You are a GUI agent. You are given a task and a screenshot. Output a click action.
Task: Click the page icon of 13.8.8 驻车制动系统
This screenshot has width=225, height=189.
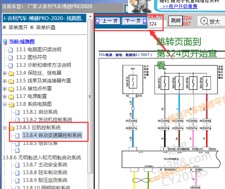coord(17,173)
